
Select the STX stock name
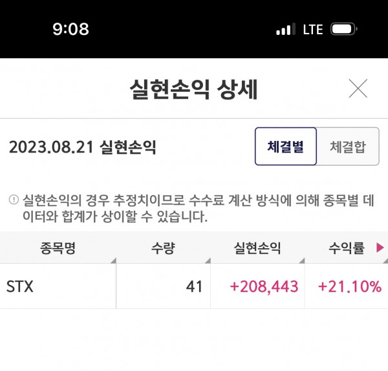click(20, 286)
